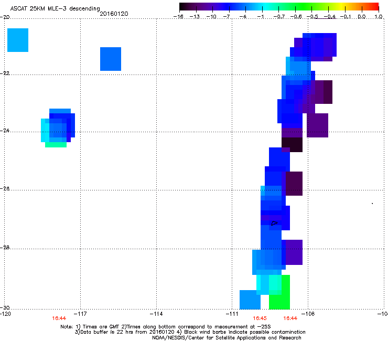
Task: Click the '-0.6' color scale label
Action: [295, 17]
